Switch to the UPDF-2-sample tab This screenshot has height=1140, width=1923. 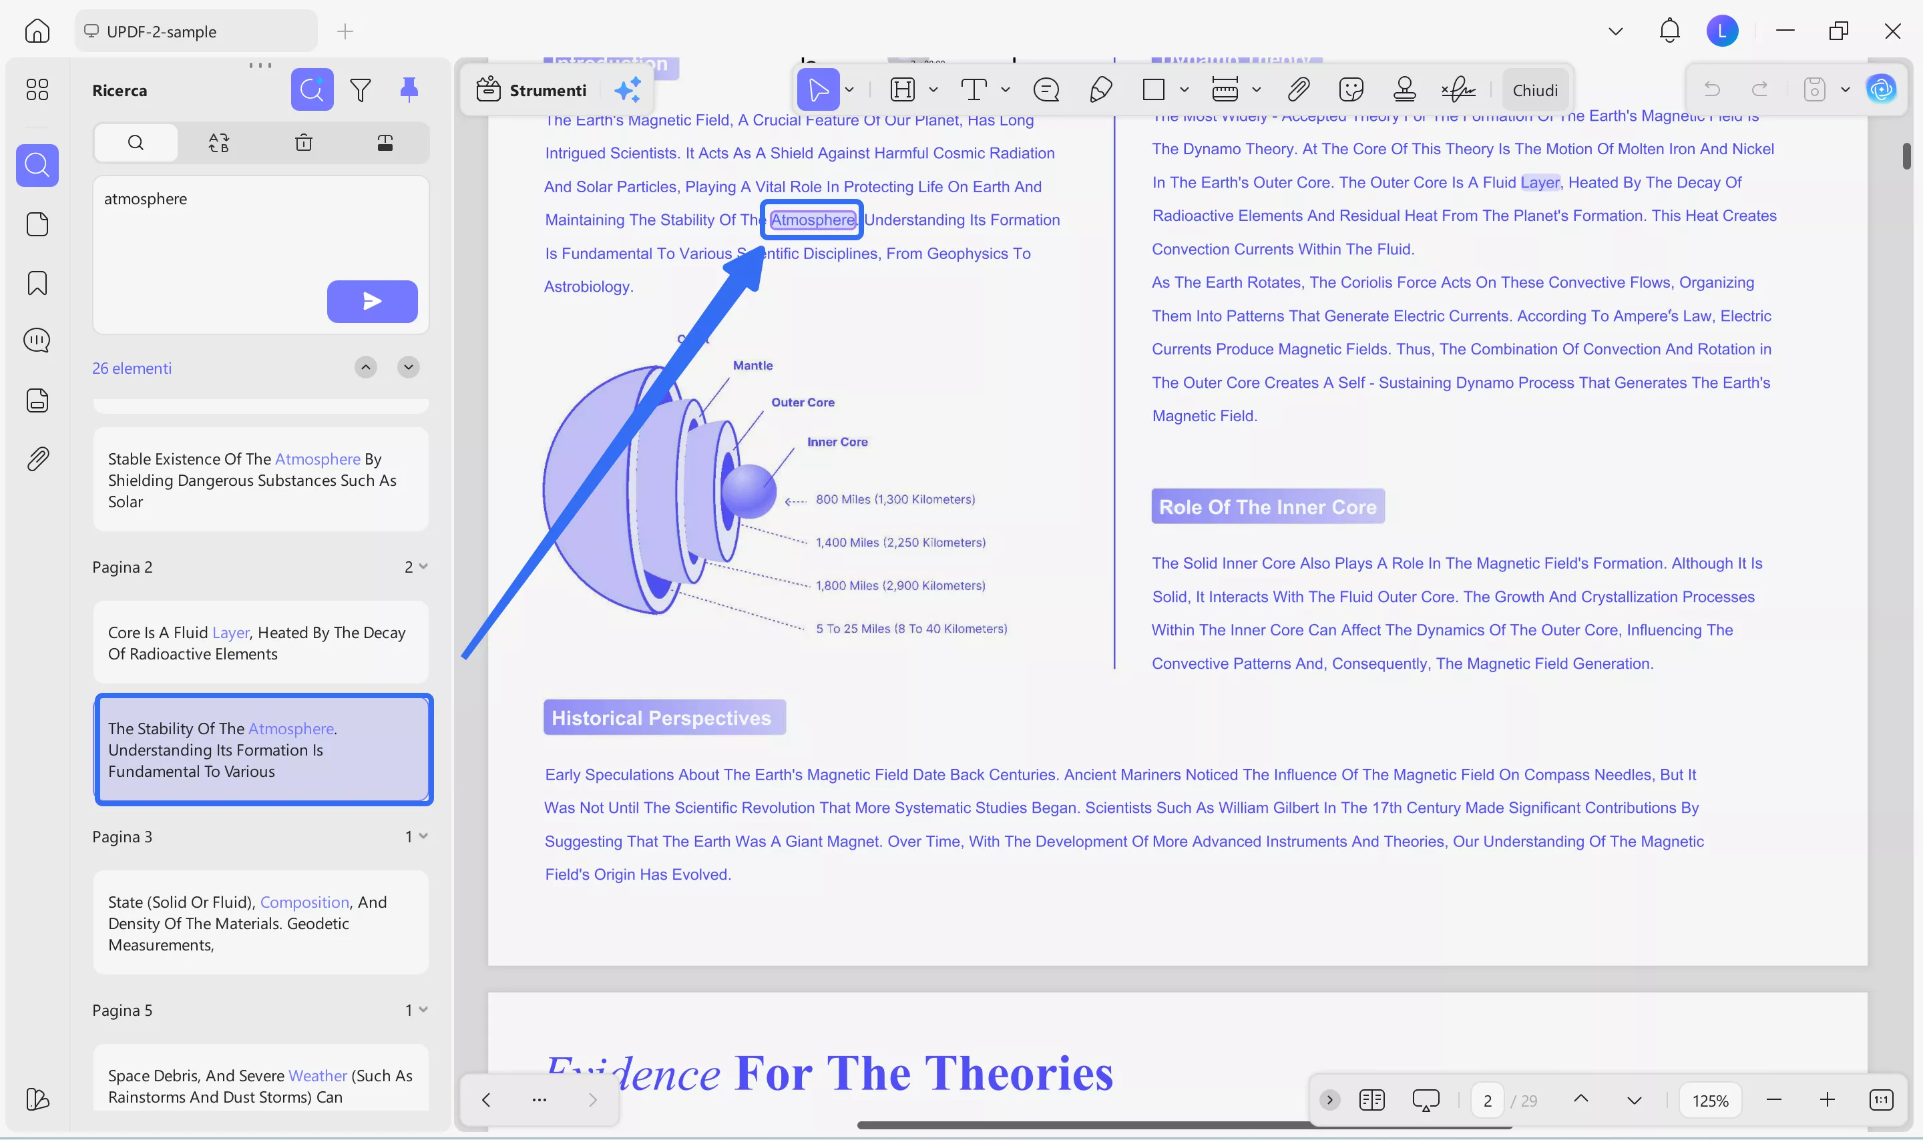(x=195, y=31)
